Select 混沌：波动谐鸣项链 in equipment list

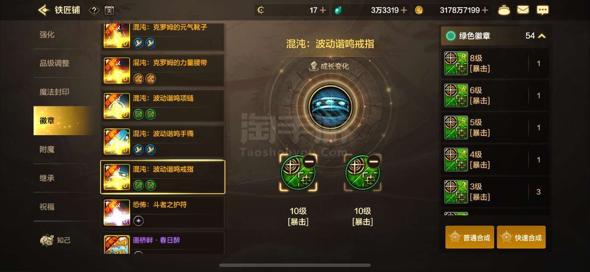[163, 106]
